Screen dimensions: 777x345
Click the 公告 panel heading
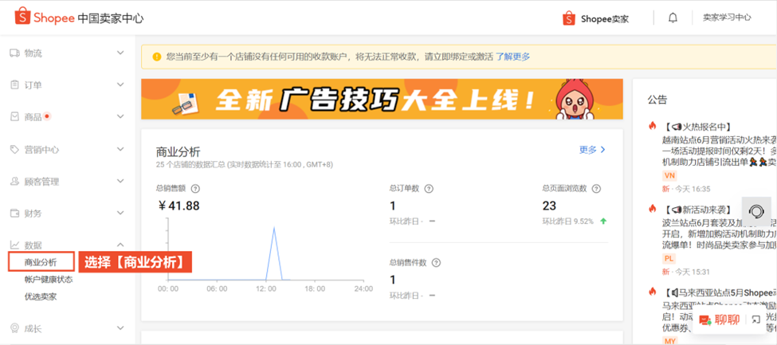(657, 100)
